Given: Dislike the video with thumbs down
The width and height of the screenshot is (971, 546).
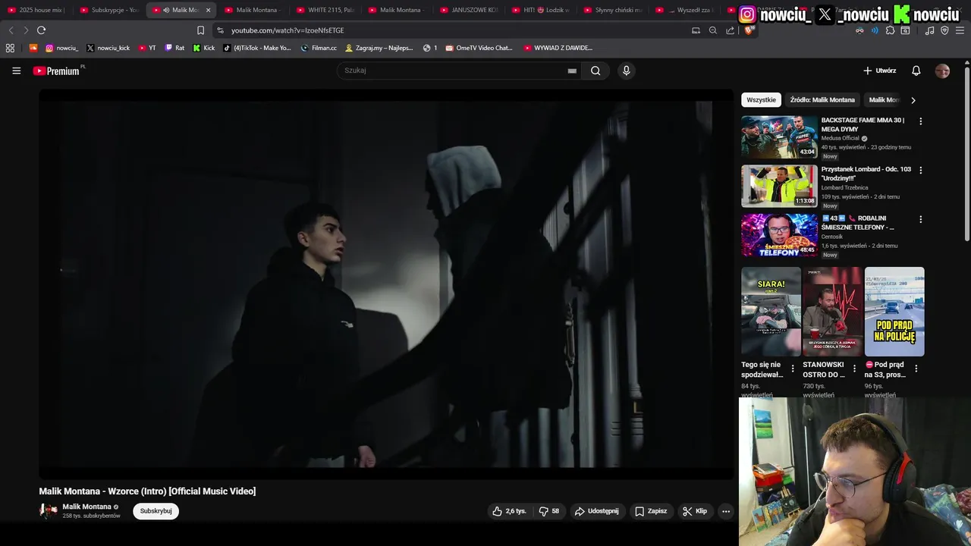Looking at the screenshot, I should point(549,511).
